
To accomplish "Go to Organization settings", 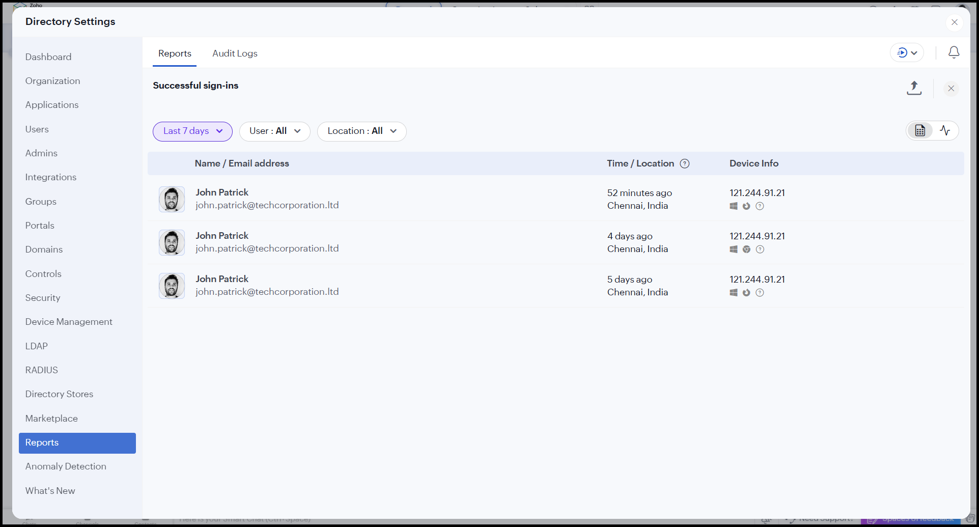I will pos(52,81).
